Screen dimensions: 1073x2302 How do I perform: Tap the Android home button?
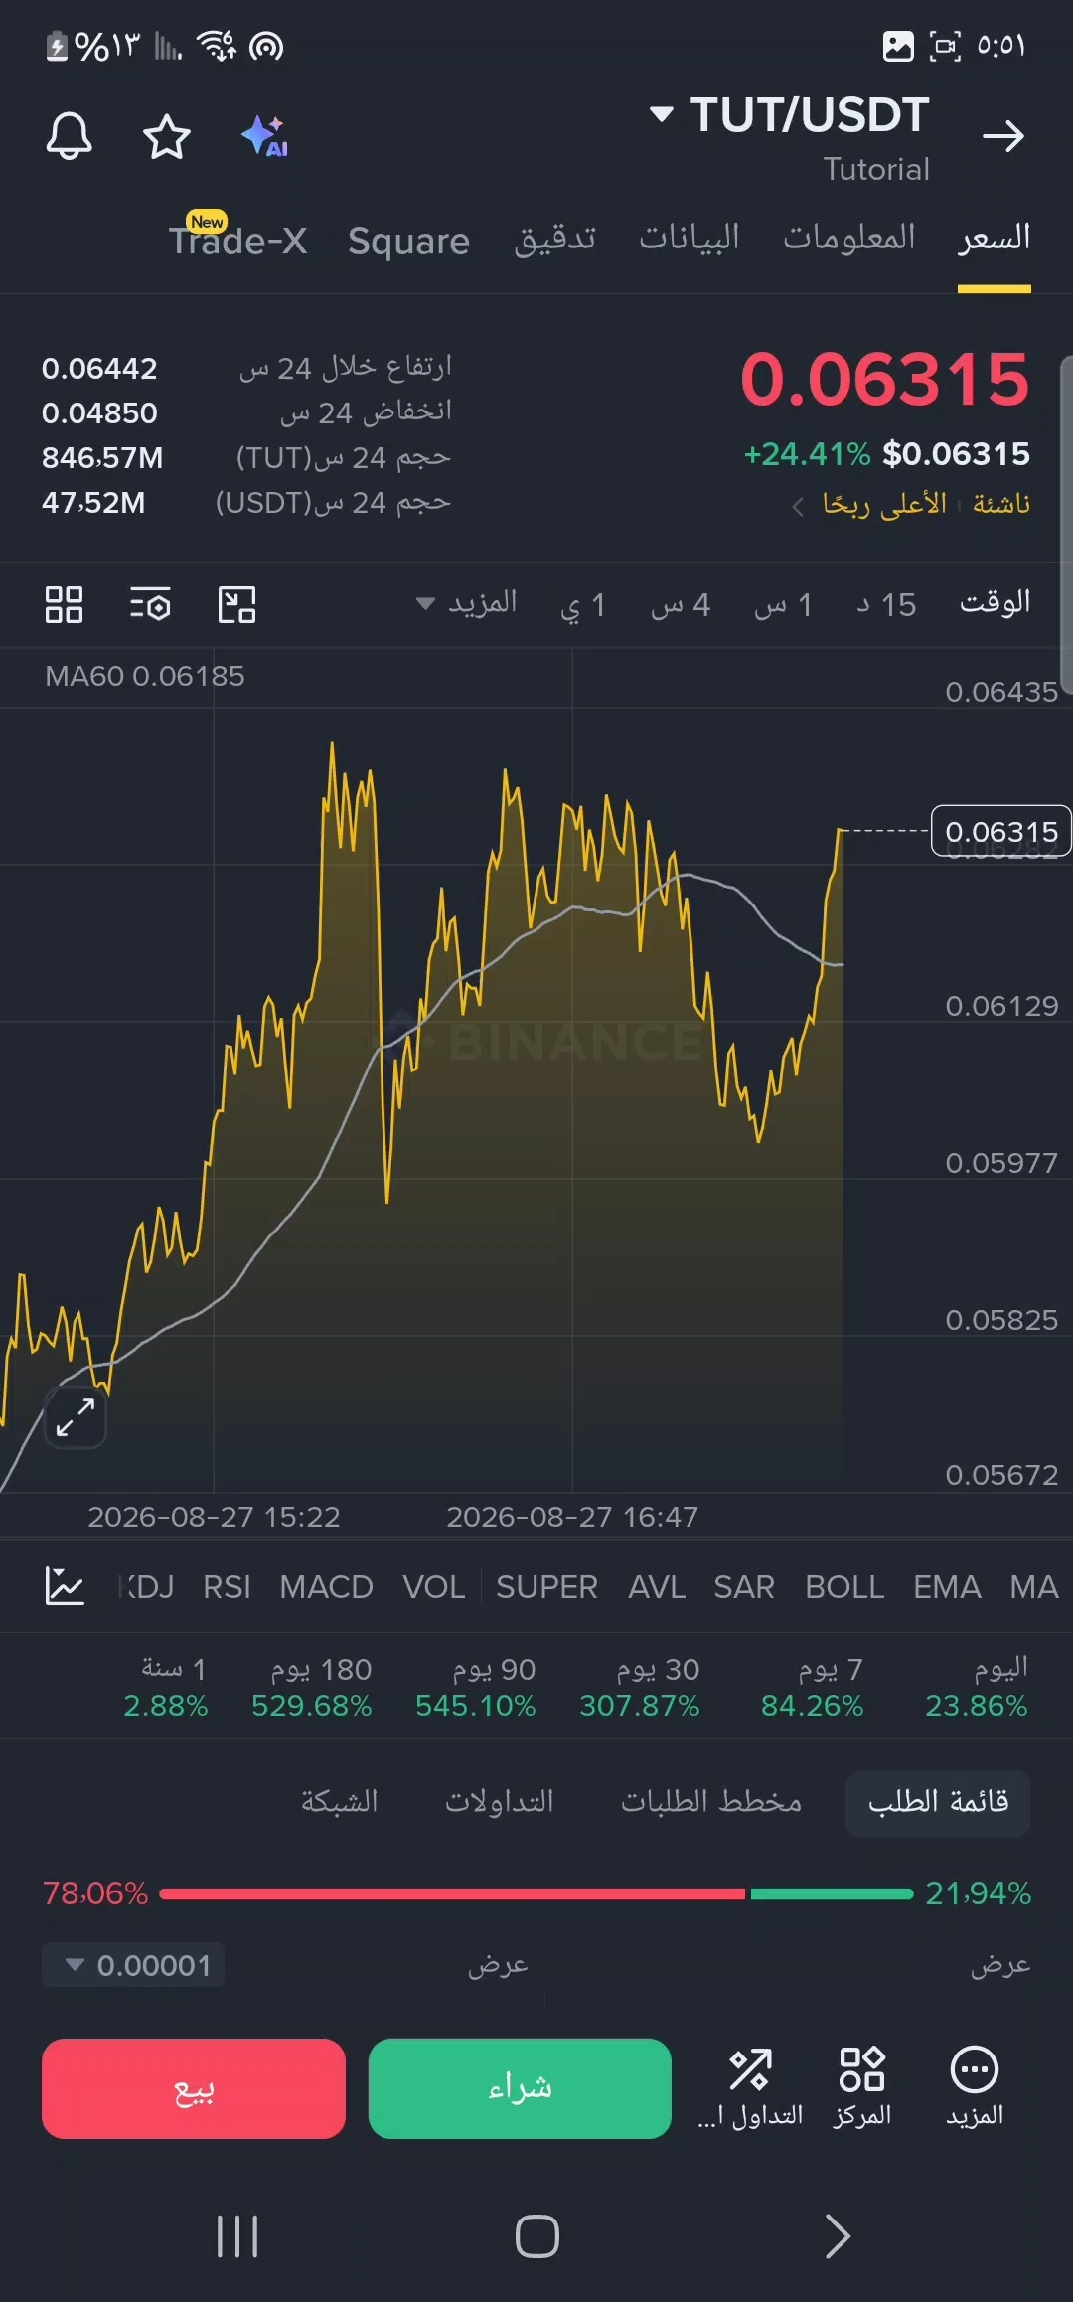pos(536,2236)
